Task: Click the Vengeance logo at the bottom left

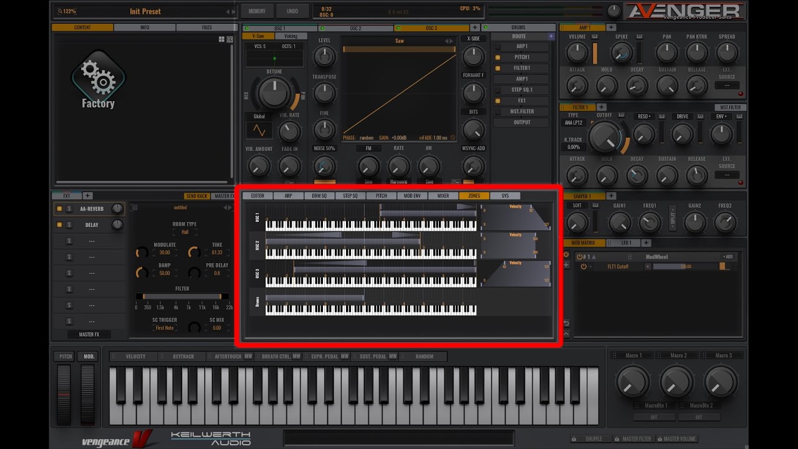Action: [x=117, y=439]
